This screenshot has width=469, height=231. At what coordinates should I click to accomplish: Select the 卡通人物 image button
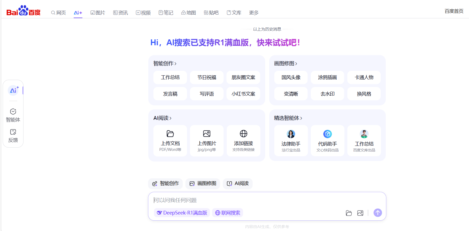(364, 77)
